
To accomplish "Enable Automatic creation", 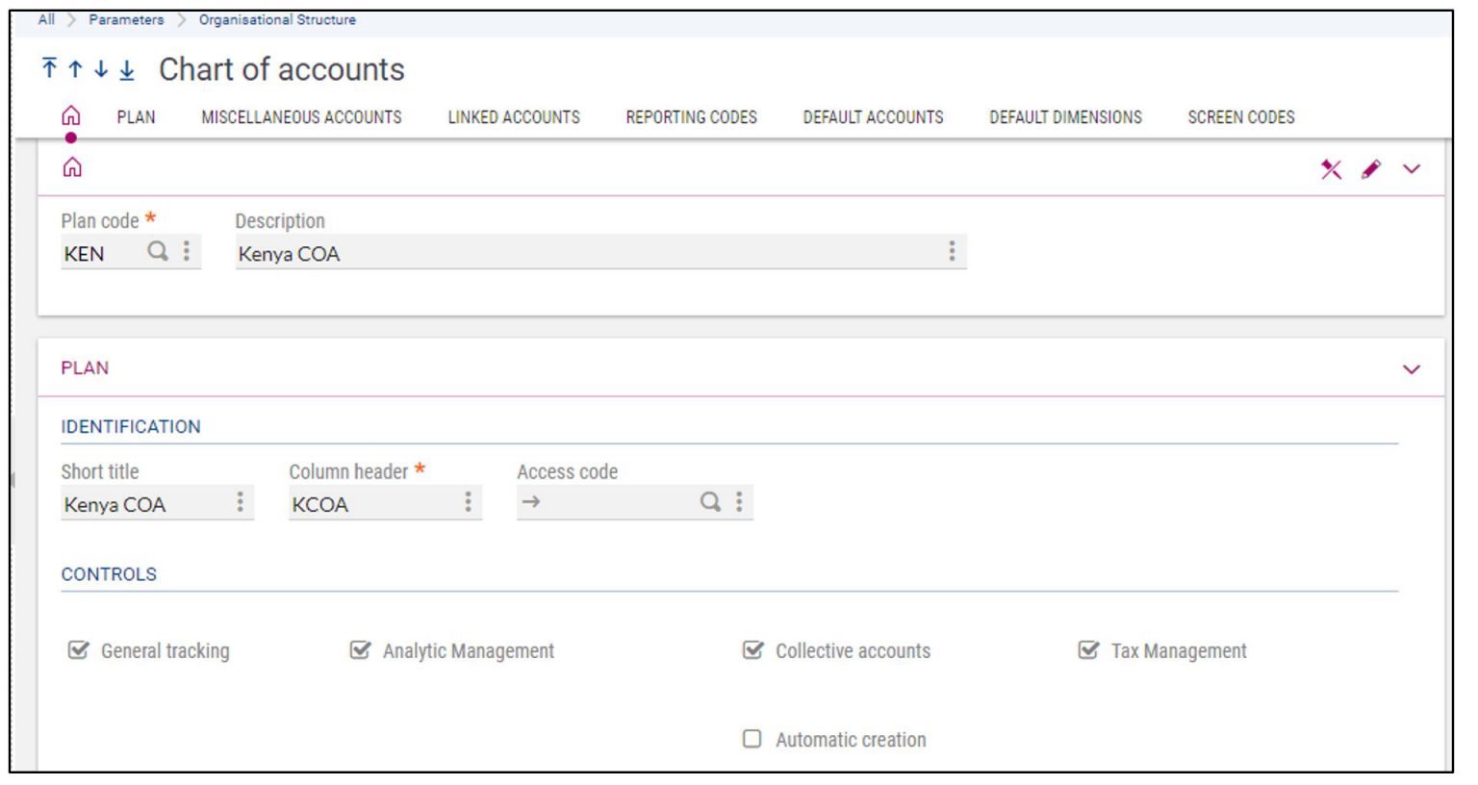I will [754, 739].
